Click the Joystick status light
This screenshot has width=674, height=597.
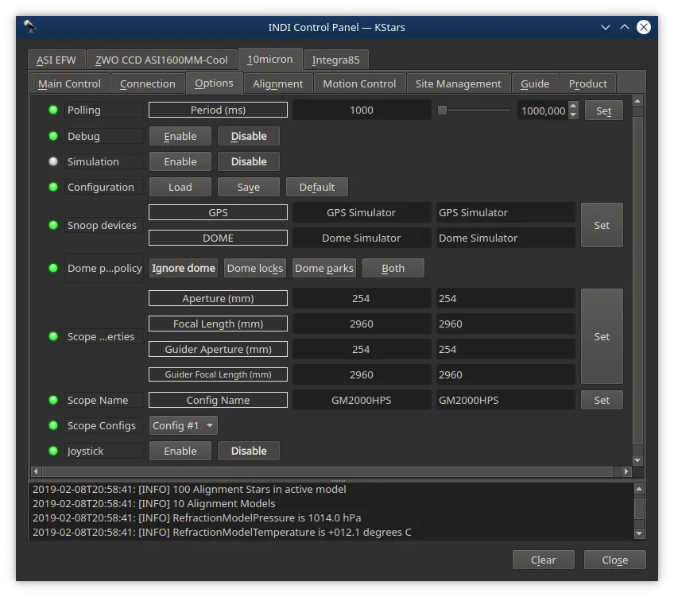click(53, 451)
